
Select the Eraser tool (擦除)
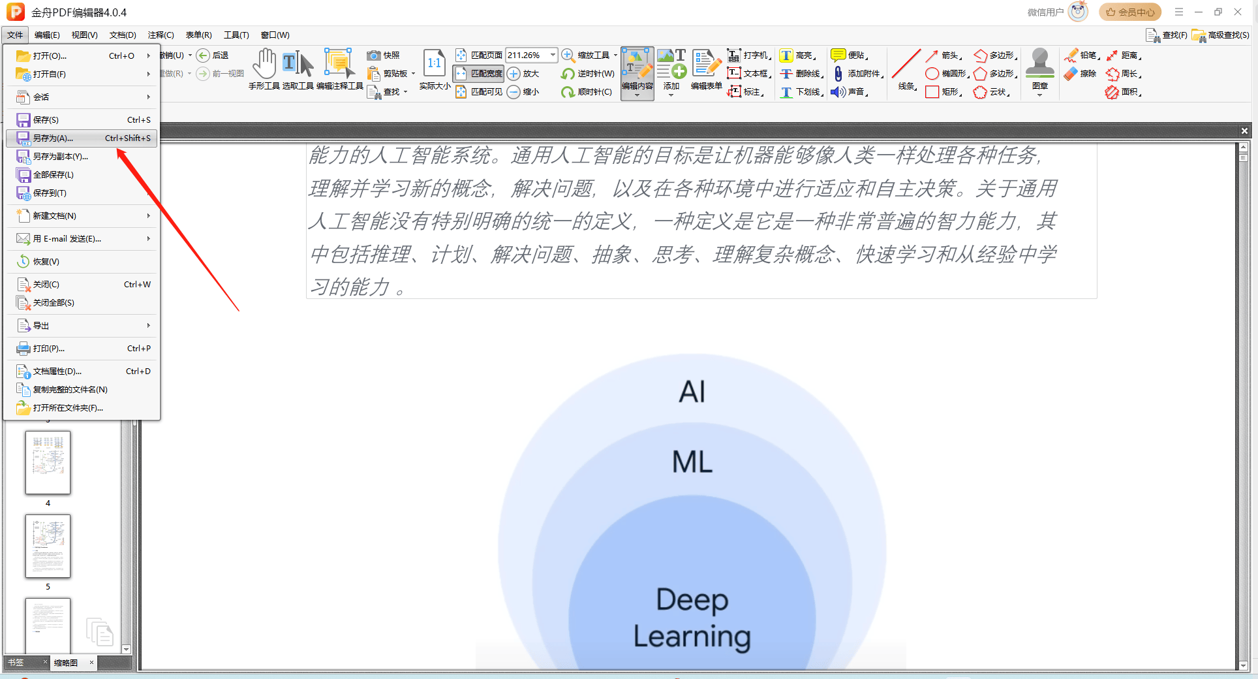point(1071,74)
